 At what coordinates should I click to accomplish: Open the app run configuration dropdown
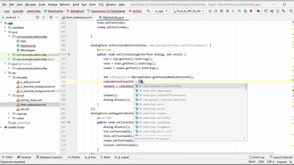pos(161,11)
